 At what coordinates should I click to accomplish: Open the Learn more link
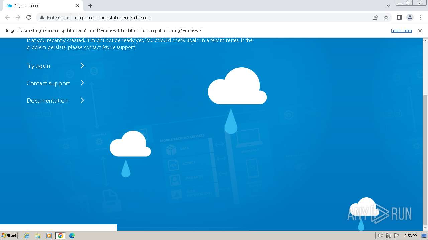click(x=401, y=31)
